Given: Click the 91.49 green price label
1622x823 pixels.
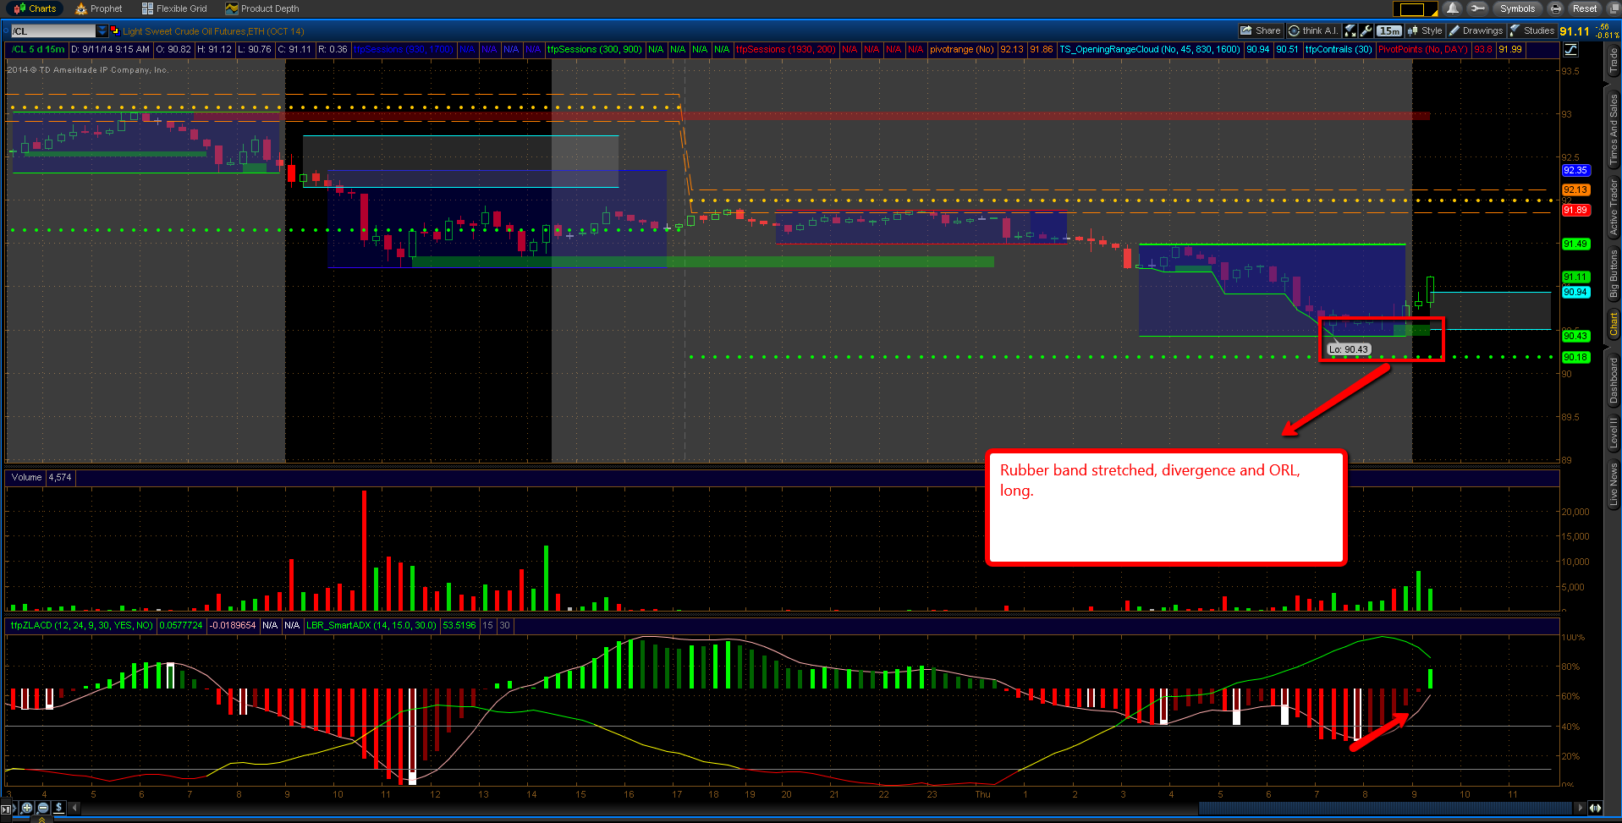Looking at the screenshot, I should (1575, 244).
